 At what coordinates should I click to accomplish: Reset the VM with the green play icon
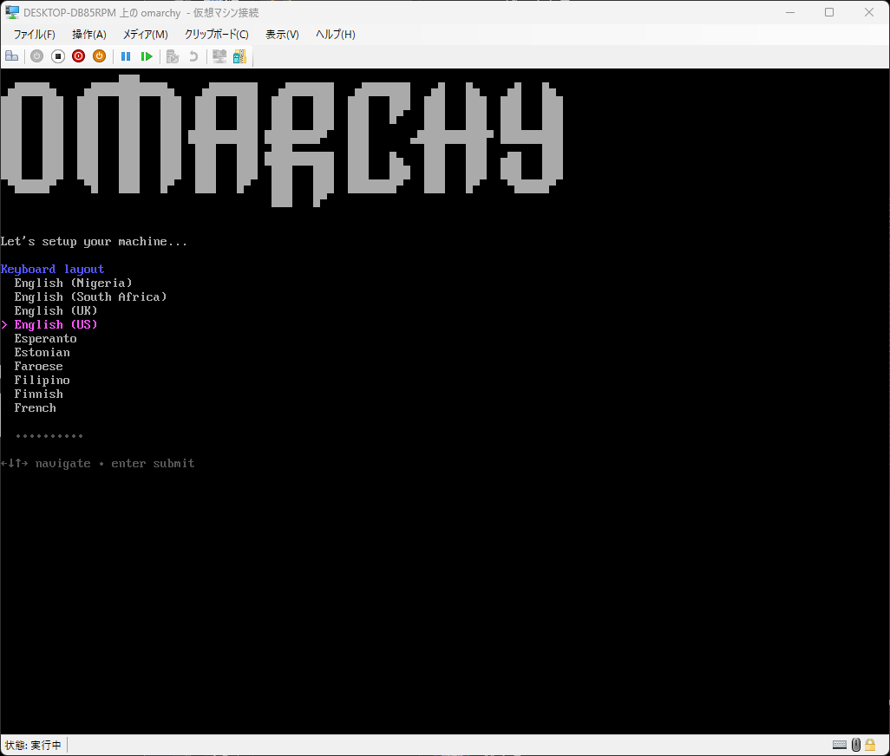tap(147, 56)
